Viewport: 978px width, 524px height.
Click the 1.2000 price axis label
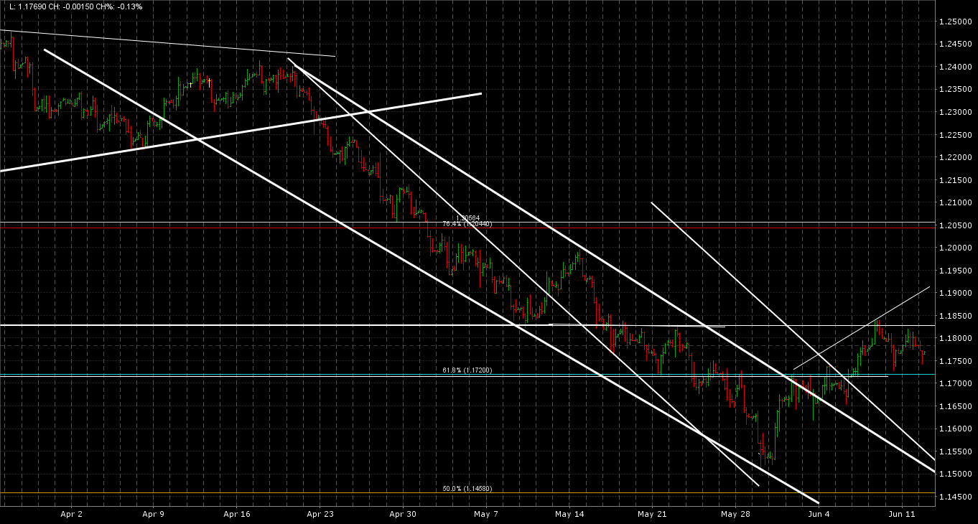coord(956,248)
